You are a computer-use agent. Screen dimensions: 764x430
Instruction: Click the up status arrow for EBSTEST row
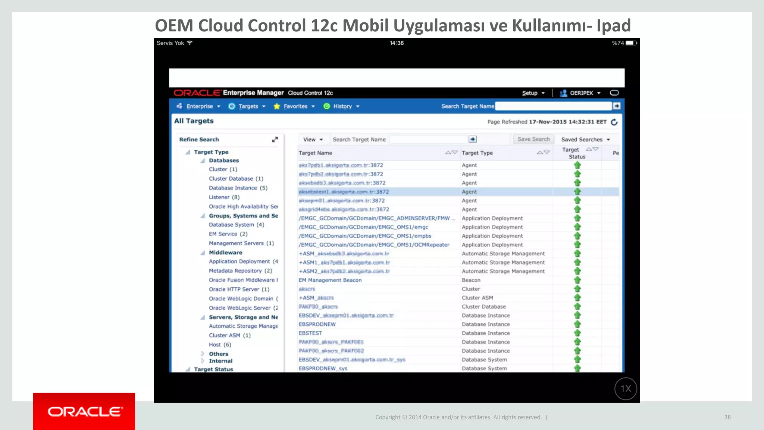tap(577, 333)
